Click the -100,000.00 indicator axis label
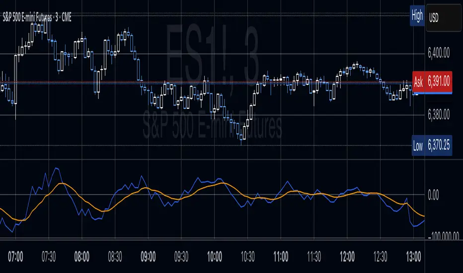Image resolution: width=463 pixels, height=273 pixels. [444, 236]
